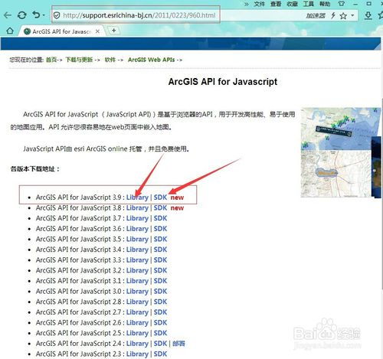The height and width of the screenshot is (359, 383).
Task: Download SDK for JavaScript 3.6
Action: click(160, 229)
